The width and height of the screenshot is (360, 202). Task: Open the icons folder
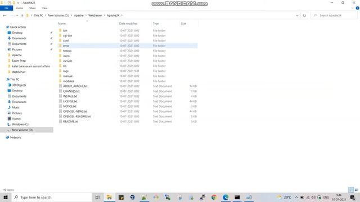66,56
